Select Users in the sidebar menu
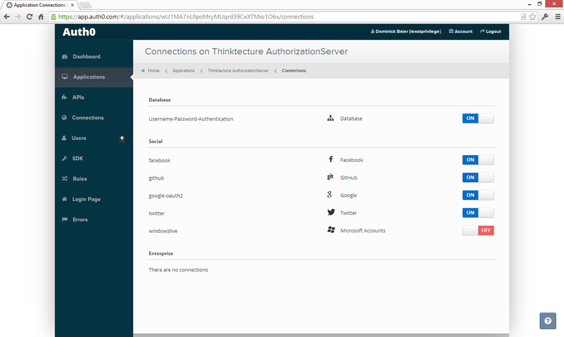 click(79, 138)
